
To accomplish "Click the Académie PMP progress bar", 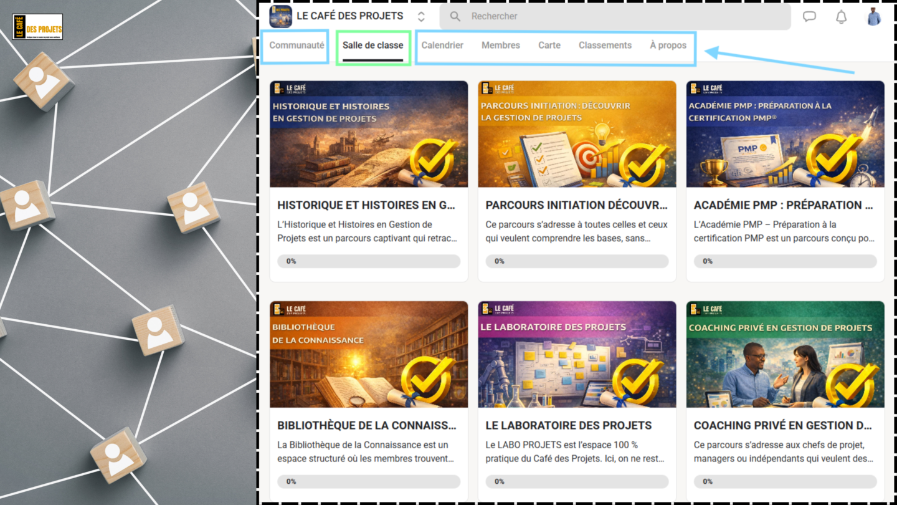I will point(785,261).
